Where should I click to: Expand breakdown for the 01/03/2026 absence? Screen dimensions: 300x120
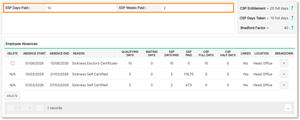(284, 85)
